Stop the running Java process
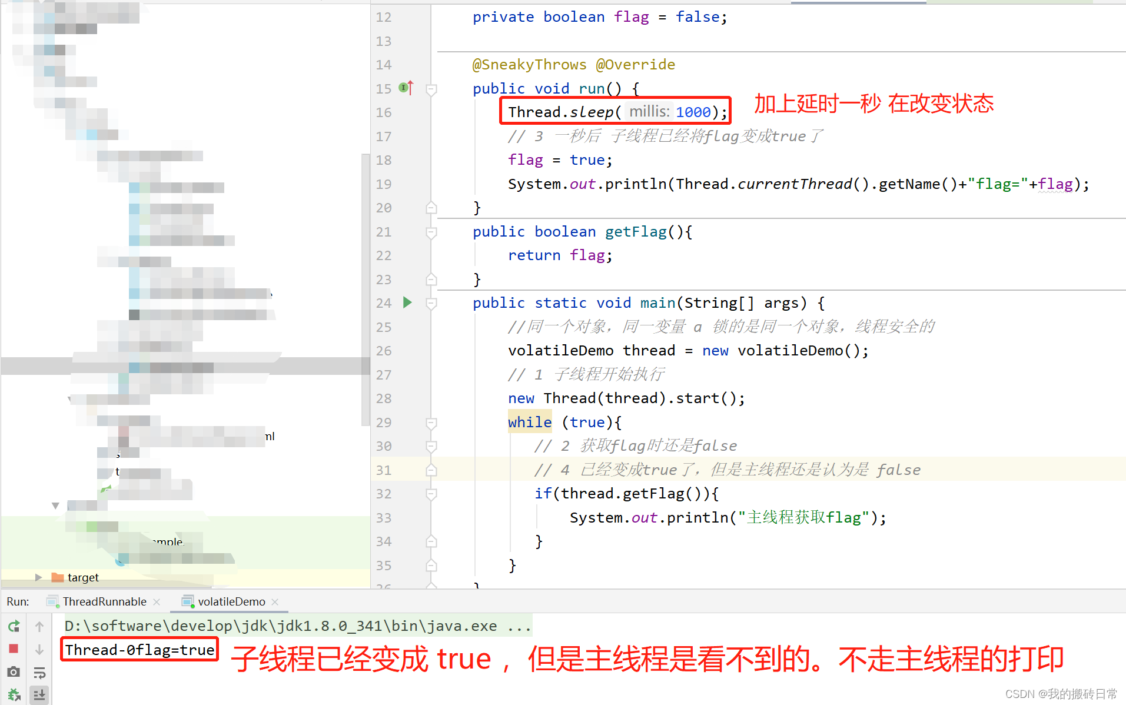 14,648
